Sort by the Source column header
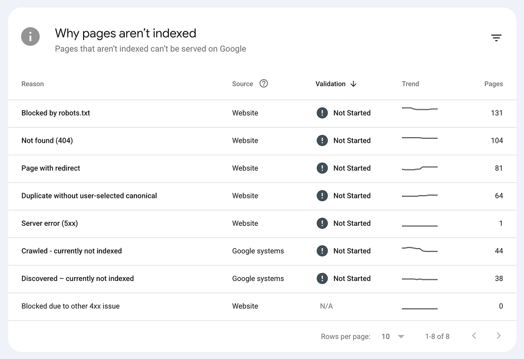 click(x=242, y=84)
